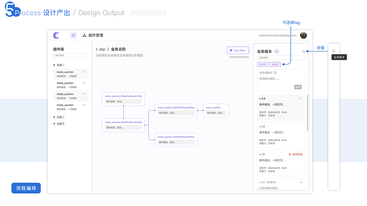Open user avatar in top right

303,35
